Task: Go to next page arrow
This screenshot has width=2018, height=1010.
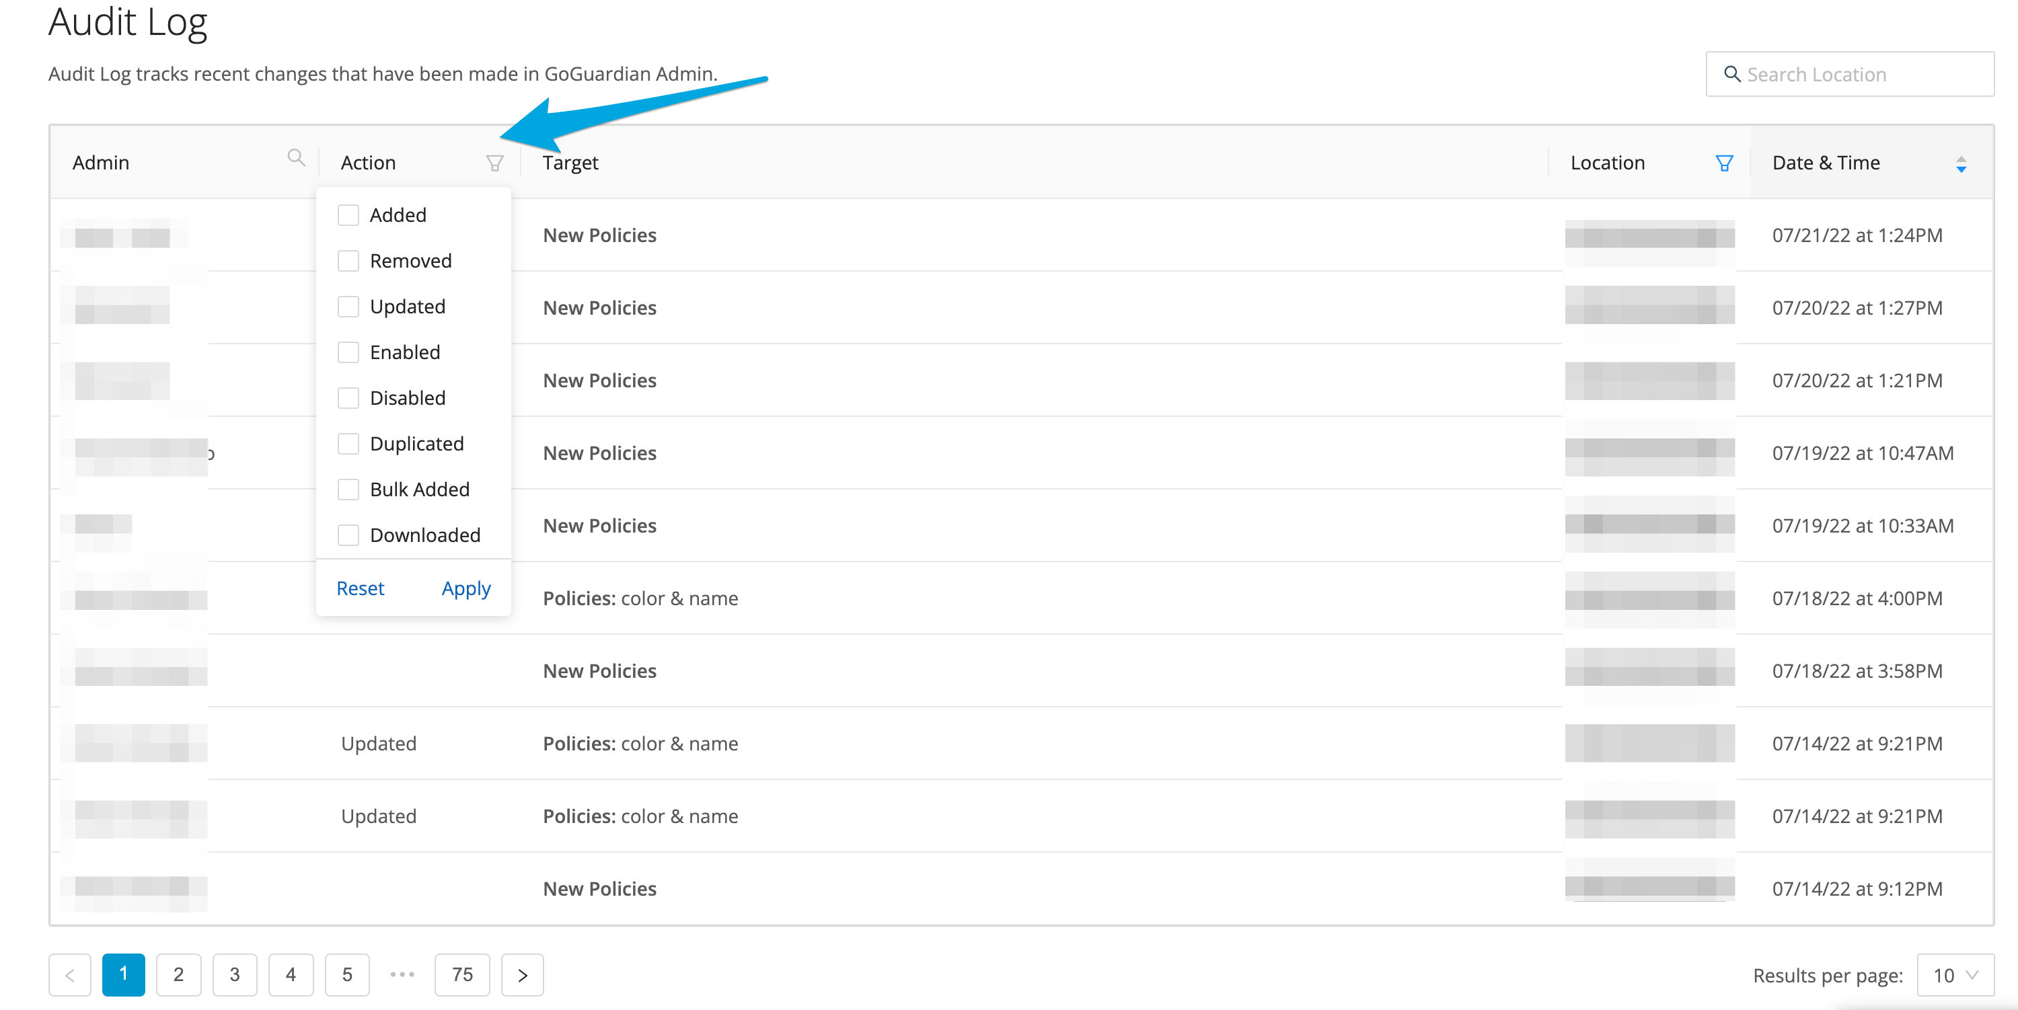Action: 523,975
